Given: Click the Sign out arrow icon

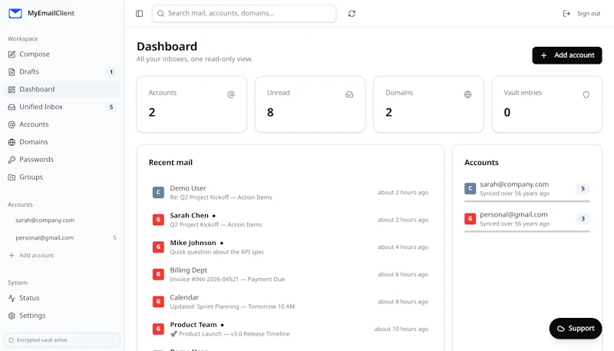Looking at the screenshot, I should [566, 13].
